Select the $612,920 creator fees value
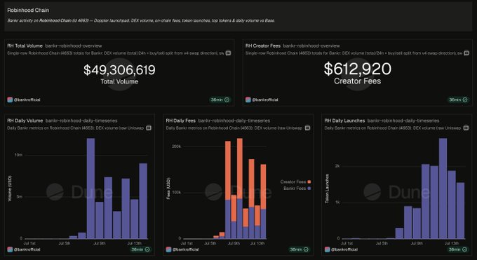This screenshot has height=260, width=477. [x=358, y=69]
